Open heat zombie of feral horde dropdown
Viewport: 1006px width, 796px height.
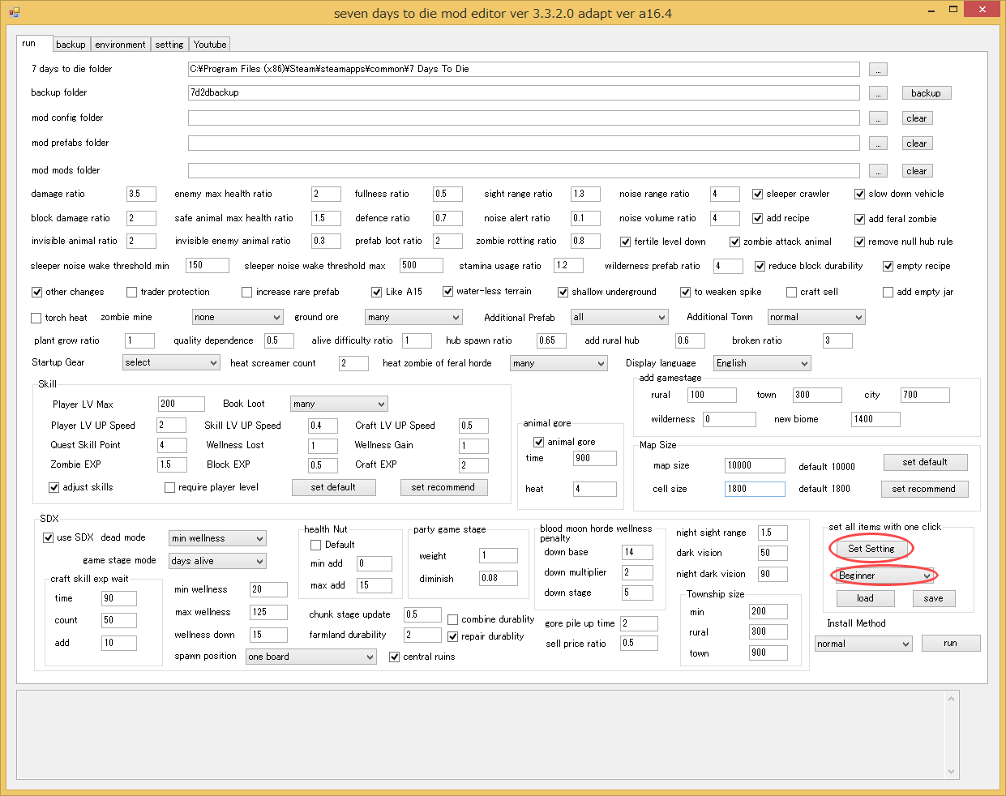click(x=559, y=364)
